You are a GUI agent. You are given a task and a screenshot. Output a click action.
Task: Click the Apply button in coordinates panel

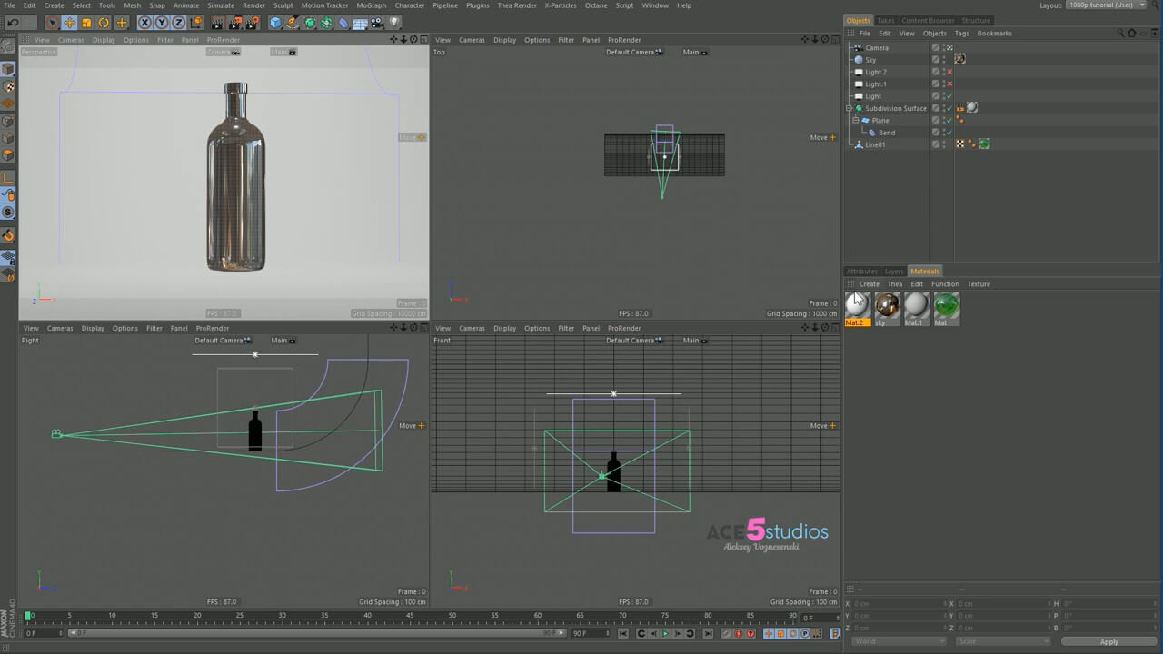point(1108,641)
